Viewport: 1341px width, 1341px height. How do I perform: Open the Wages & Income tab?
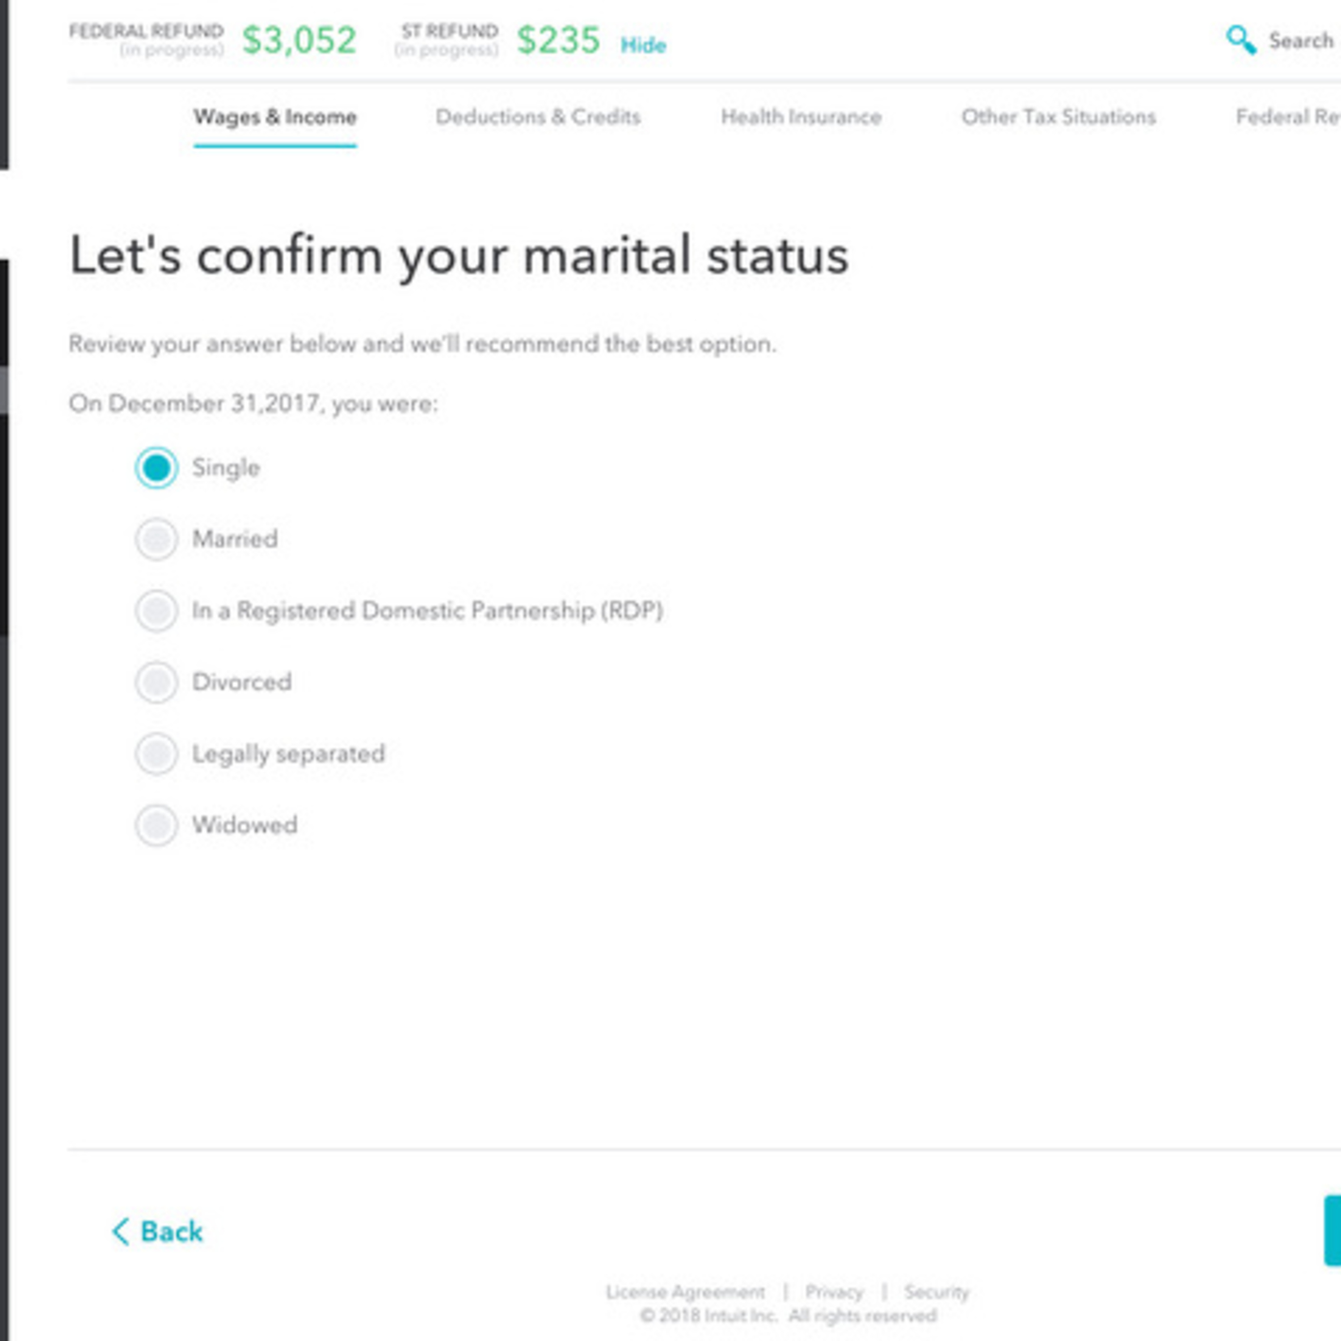(275, 117)
